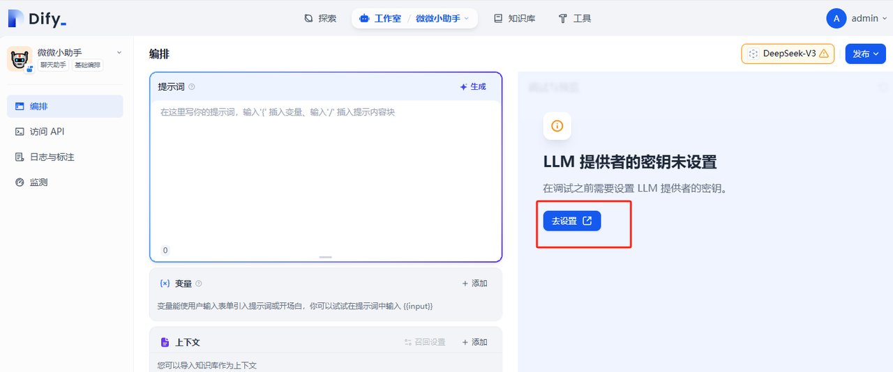
Task: Click the 编排 page heading
Action: [159, 54]
